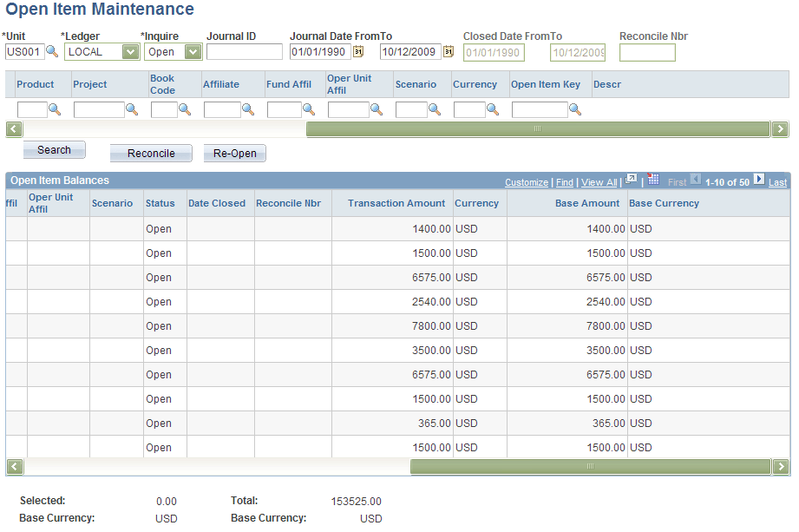Open the Unit lookup magnifier icon
The height and width of the screenshot is (532, 799).
52,51
